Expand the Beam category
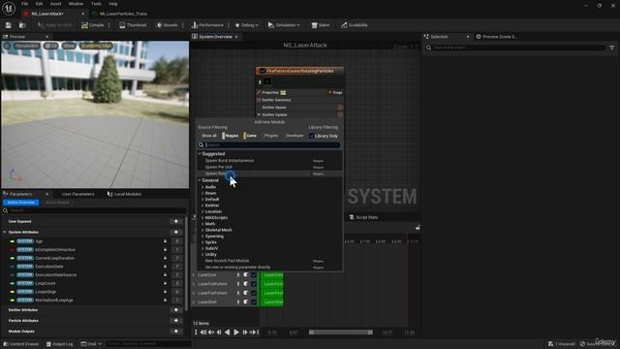The width and height of the screenshot is (620, 349). (202, 194)
